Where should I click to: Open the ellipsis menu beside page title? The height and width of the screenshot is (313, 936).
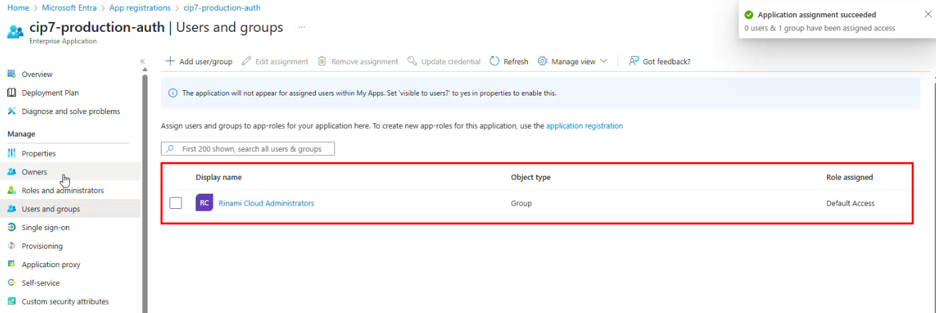pyautogui.click(x=302, y=27)
